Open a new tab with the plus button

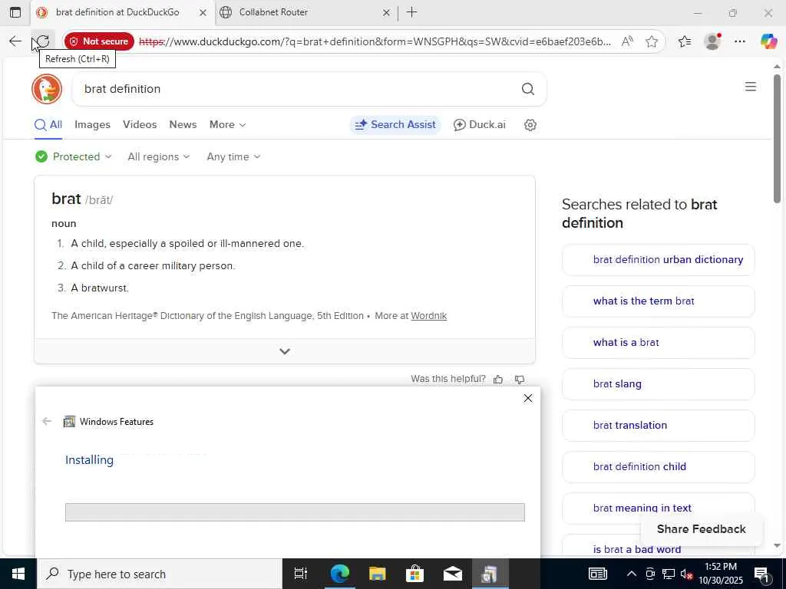tap(411, 12)
